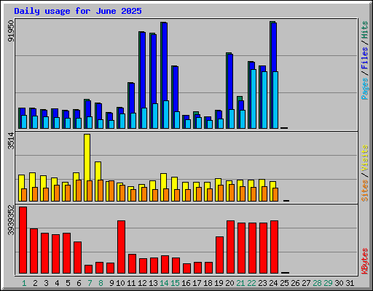Click day 30 on the x-axis
The width and height of the screenshot is (373, 291).
339,283
